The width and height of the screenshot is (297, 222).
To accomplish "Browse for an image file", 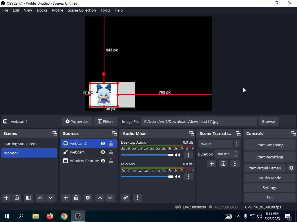I will pos(268,121).
